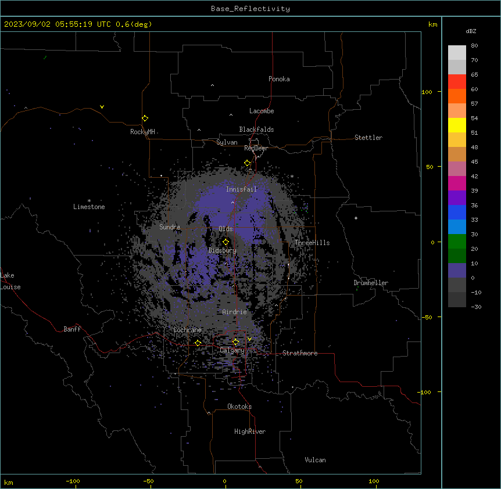This screenshot has width=501, height=489.
Task: Click the 80 value on the dBZ legend
Action: click(x=474, y=46)
